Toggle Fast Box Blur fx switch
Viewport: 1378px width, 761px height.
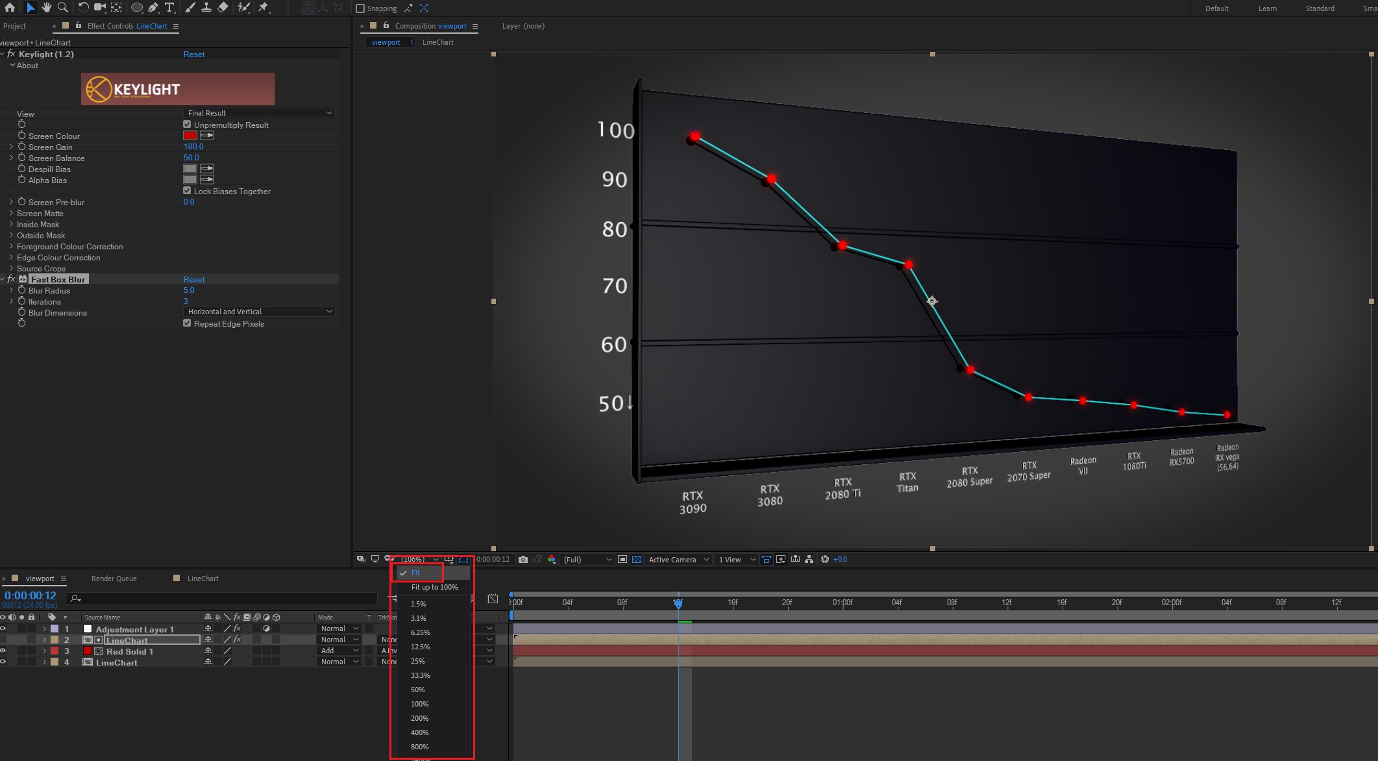click(x=11, y=280)
